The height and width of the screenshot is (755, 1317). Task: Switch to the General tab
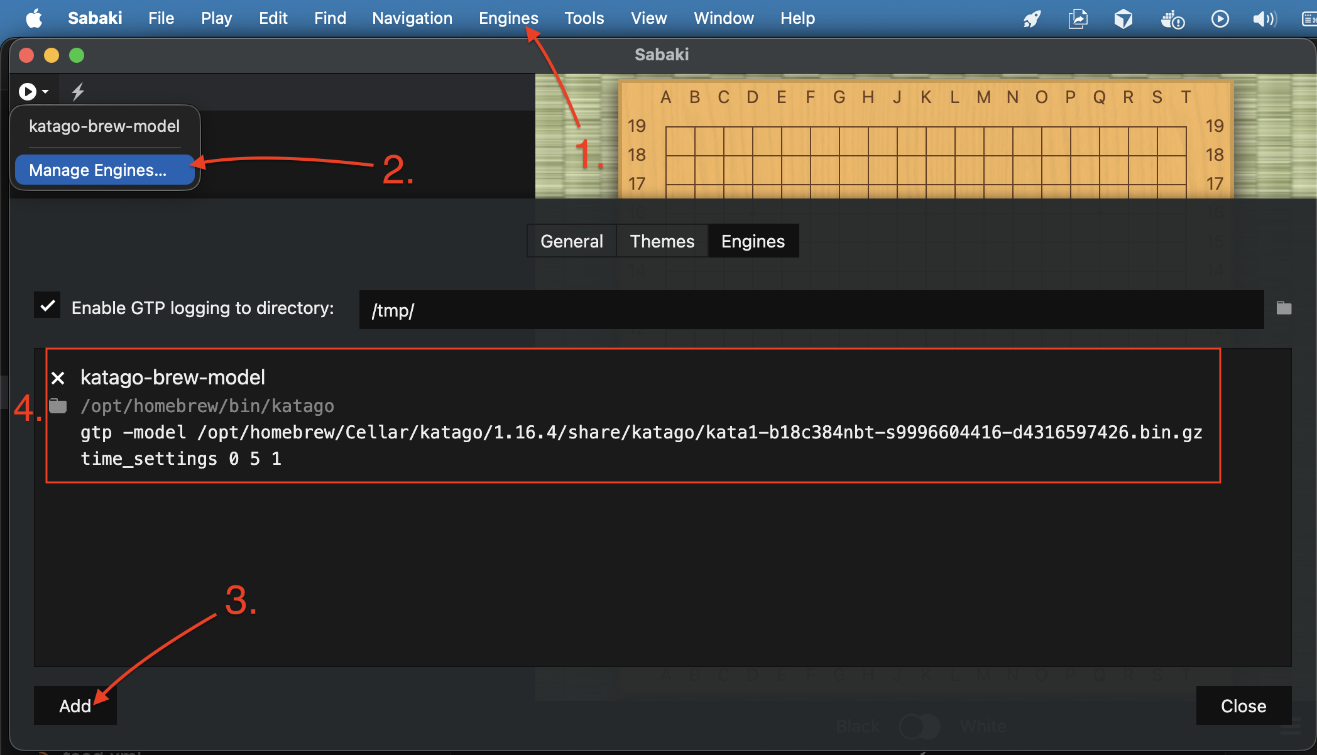point(571,241)
